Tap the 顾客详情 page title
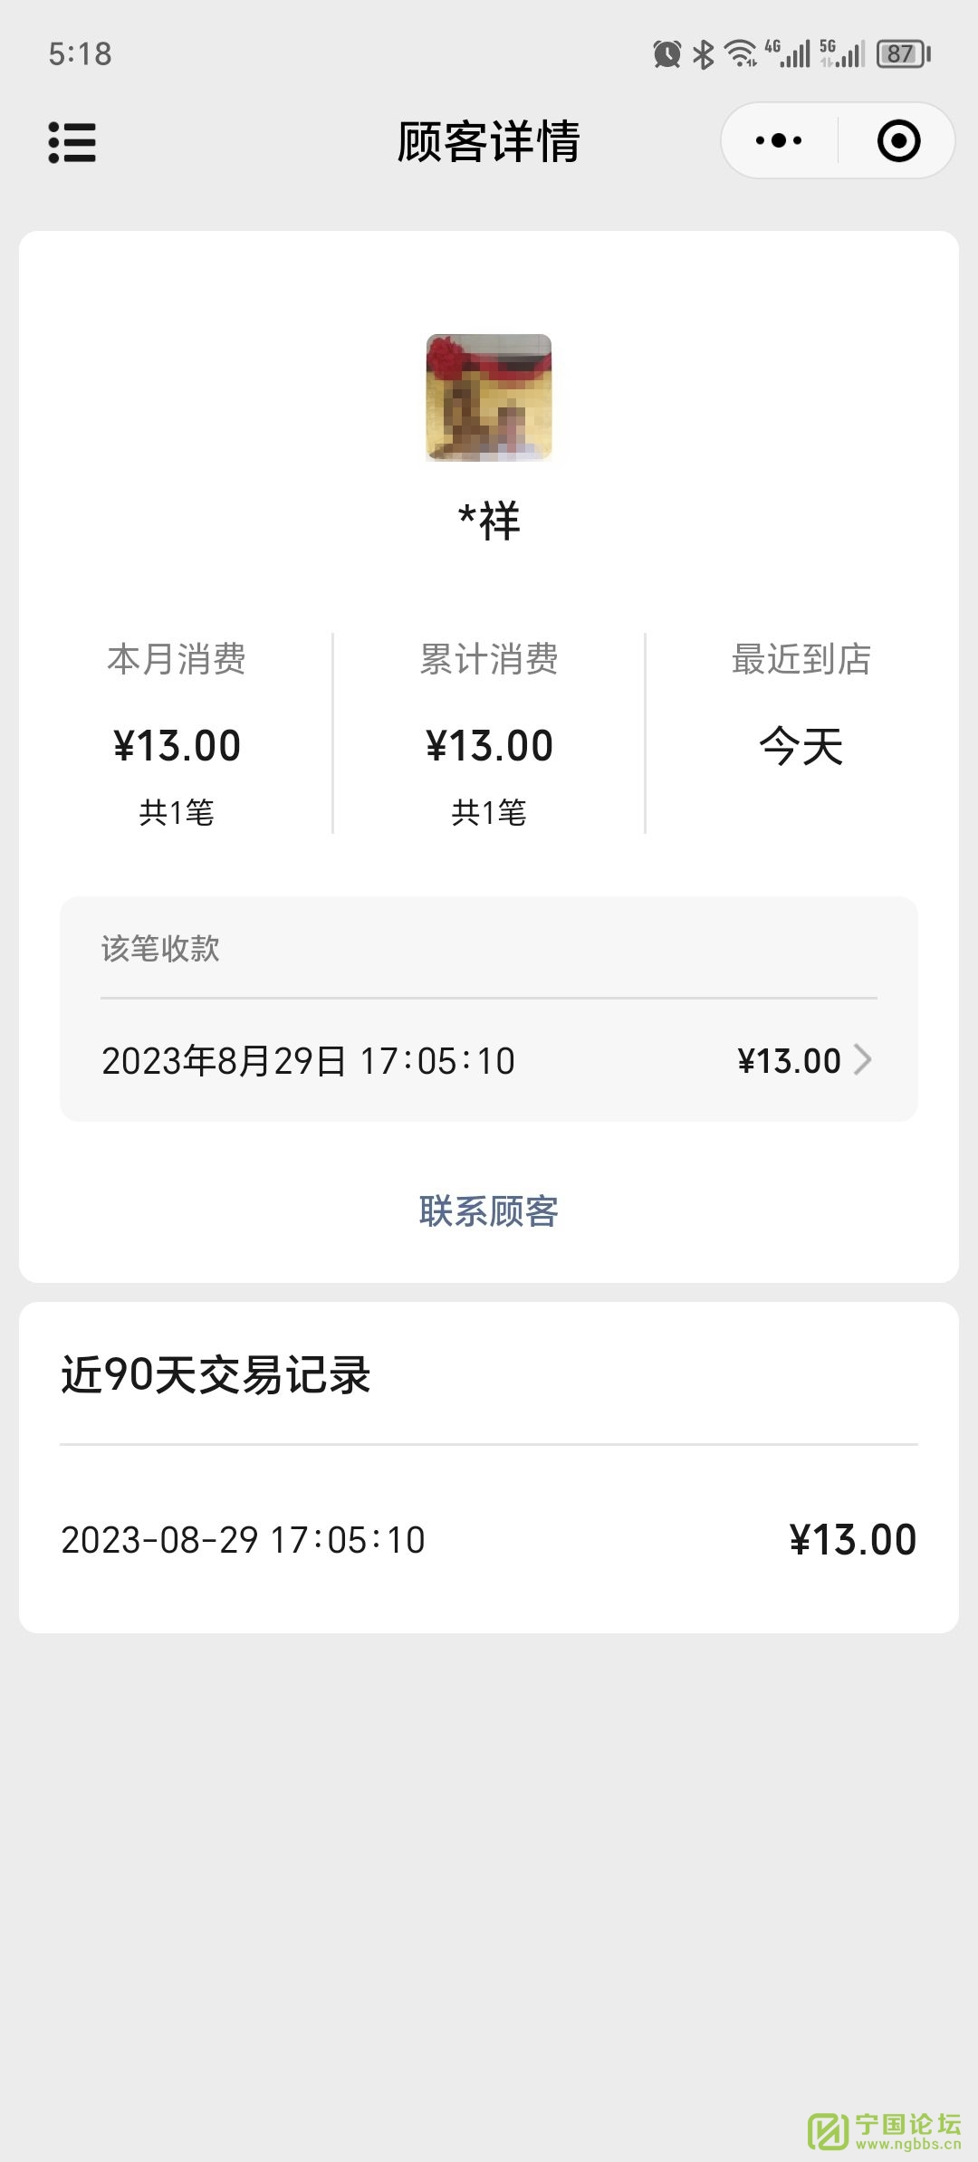The height and width of the screenshot is (2162, 978). (489, 142)
